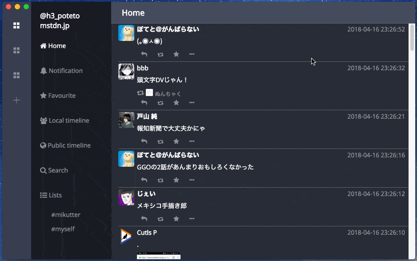The image size is (417, 261).
Task: Click the timestamp 2018-04-16 23:26:32
Action: (x=376, y=68)
